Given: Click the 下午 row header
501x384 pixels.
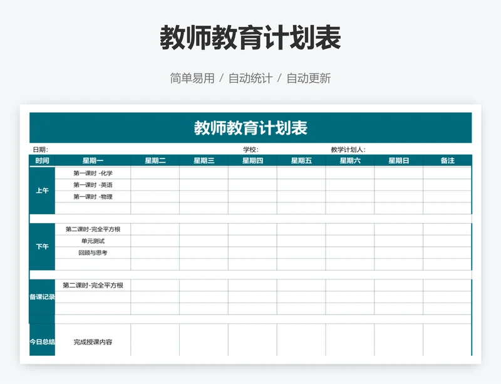Looking at the screenshot, I should click(42, 247).
